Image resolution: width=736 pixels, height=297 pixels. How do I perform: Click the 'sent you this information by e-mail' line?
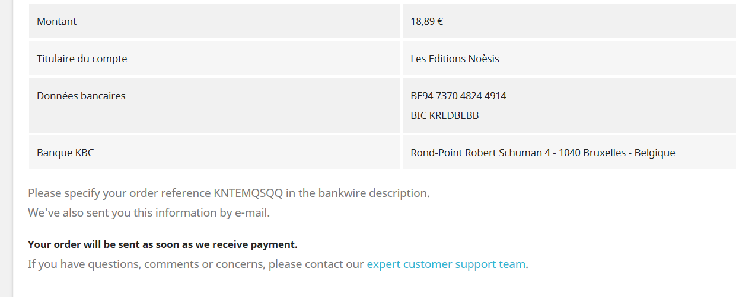(x=149, y=212)
